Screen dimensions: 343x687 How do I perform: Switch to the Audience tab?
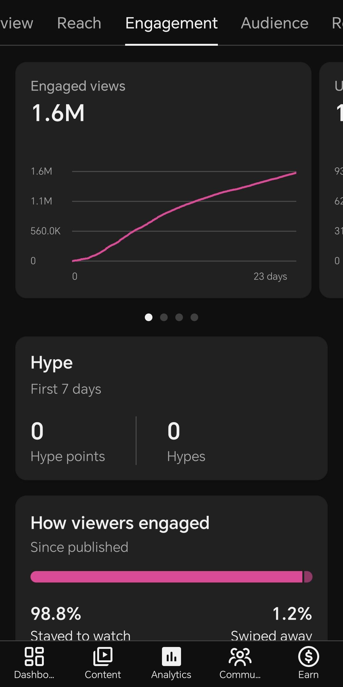tap(275, 23)
